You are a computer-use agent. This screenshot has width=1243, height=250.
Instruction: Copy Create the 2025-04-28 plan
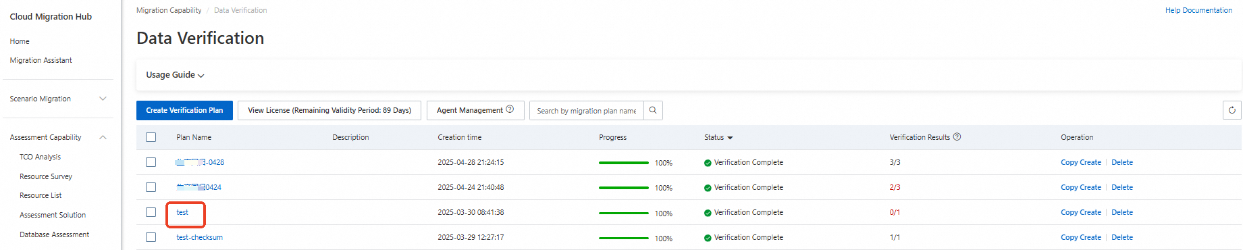click(x=1080, y=162)
